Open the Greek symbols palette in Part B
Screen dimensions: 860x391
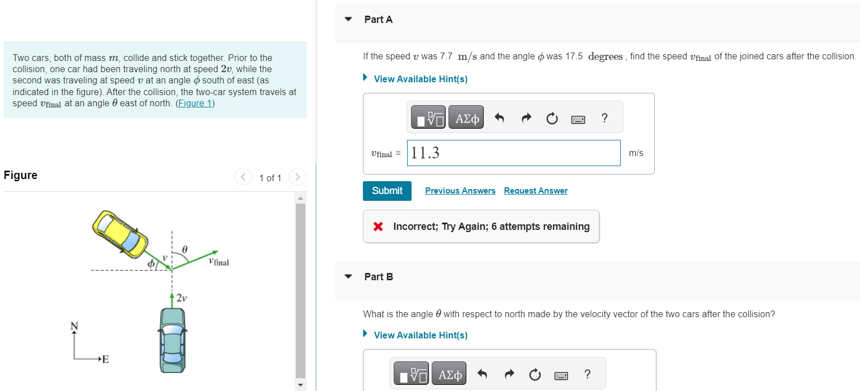click(449, 373)
